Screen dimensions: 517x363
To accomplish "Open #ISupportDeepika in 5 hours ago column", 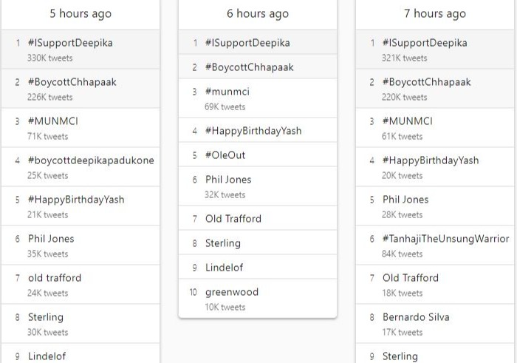I will point(70,43).
